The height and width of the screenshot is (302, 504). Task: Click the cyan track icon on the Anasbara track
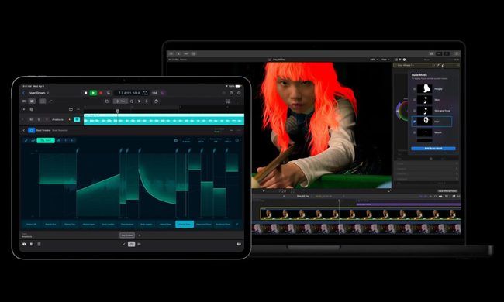tap(77, 119)
